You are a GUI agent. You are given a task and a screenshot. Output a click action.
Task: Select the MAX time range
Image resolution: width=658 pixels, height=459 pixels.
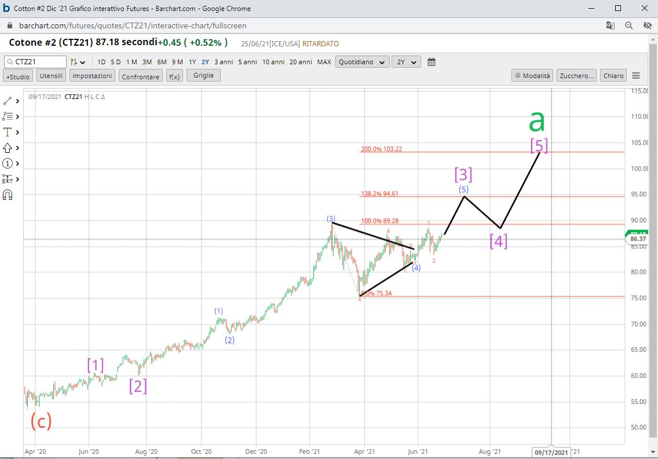point(324,62)
